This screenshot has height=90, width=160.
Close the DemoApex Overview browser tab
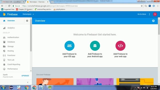[48, 2]
